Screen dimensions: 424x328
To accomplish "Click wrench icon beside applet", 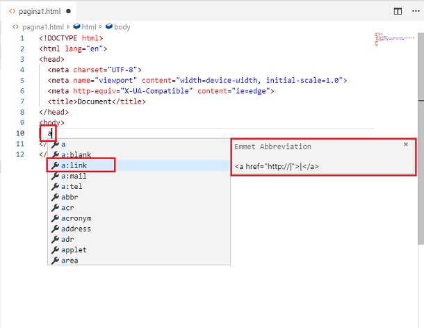I will [x=55, y=250].
